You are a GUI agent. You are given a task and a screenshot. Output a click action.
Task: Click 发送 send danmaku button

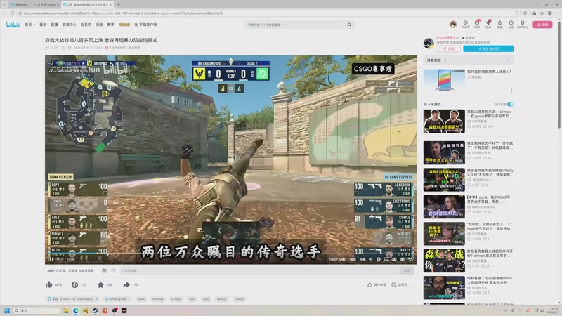coord(407,270)
